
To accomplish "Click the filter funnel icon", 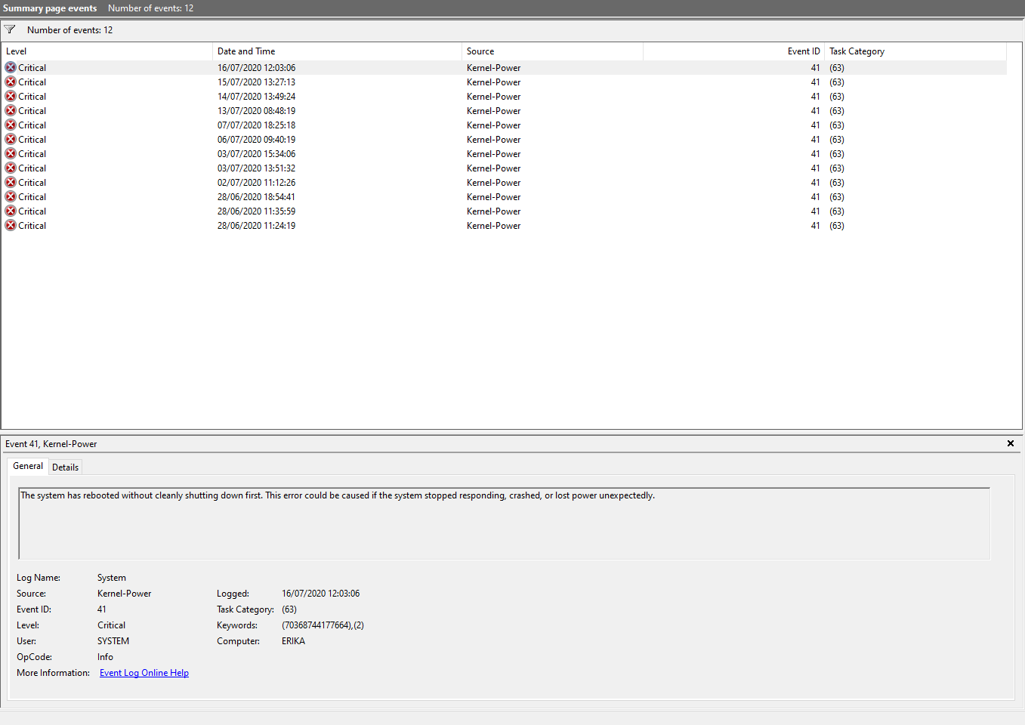I will click(x=10, y=29).
